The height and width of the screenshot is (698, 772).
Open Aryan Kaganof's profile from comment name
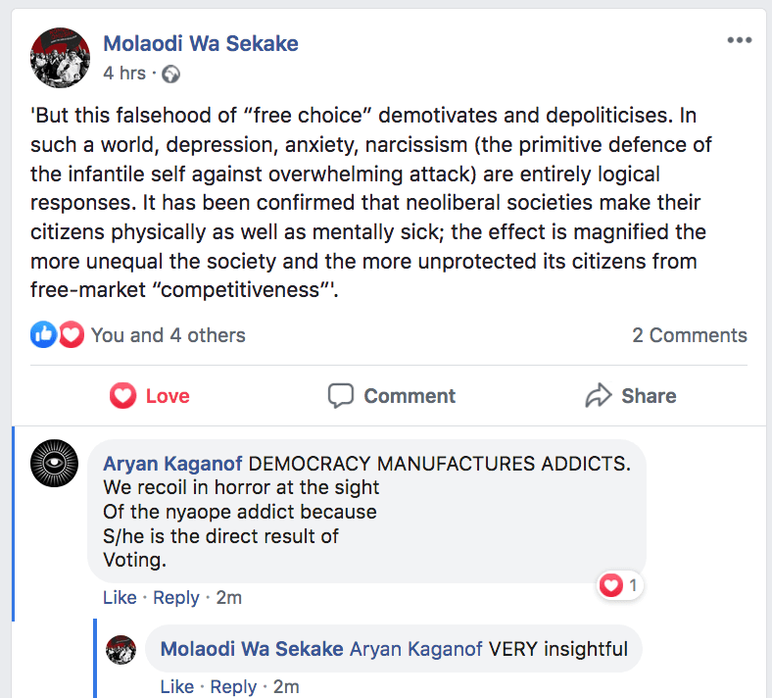pos(165,461)
